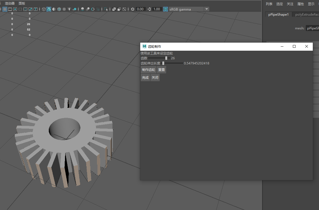Open the 面板 viewport menu
Image resolution: width=319 pixels, height=210 pixels.
[22, 4]
